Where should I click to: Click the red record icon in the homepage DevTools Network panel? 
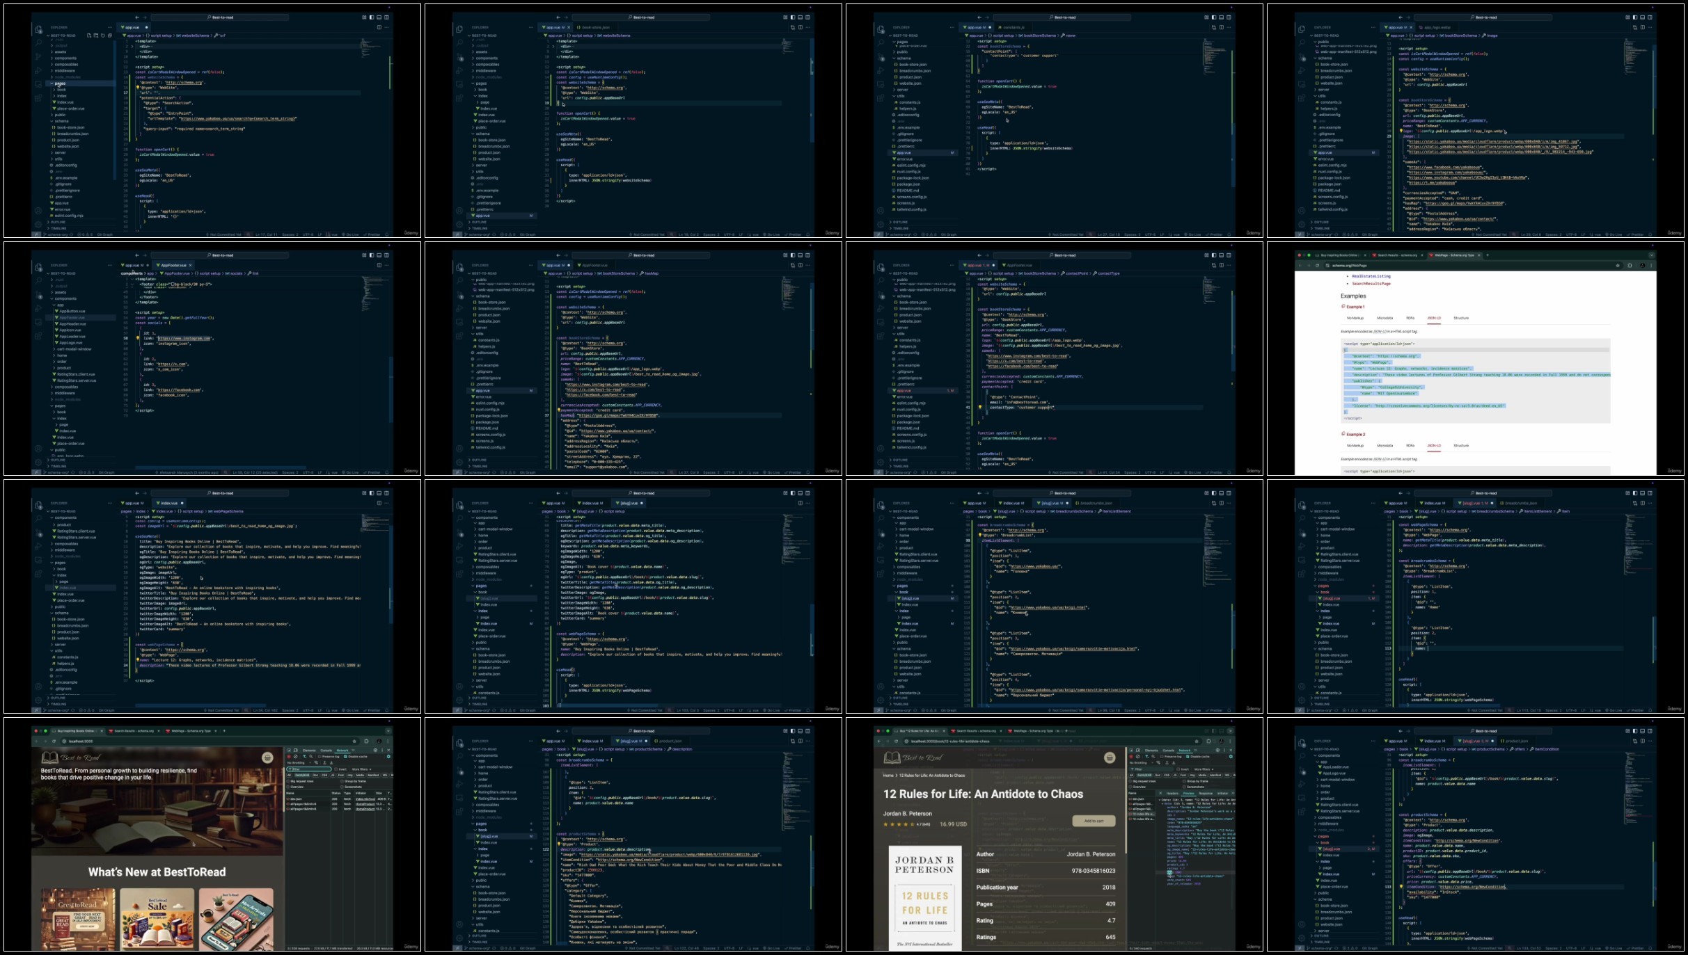[289, 757]
